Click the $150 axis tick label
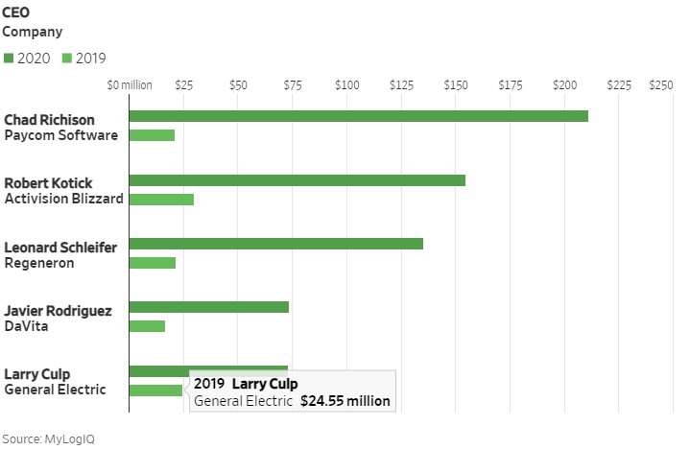The height and width of the screenshot is (450, 690). click(456, 84)
